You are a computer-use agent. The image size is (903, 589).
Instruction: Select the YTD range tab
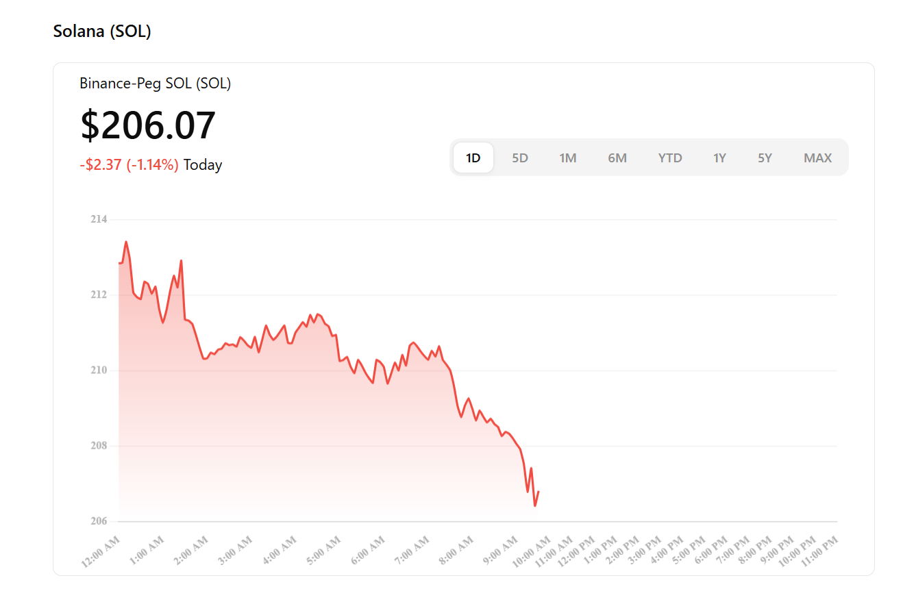pos(669,158)
